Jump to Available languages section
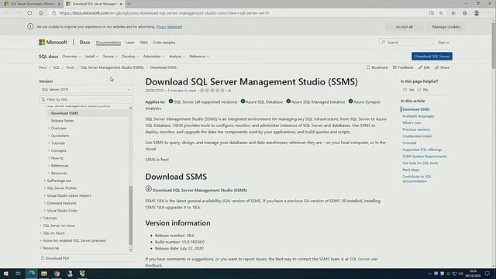Viewport: 496px width, 279px height. pyautogui.click(x=418, y=116)
